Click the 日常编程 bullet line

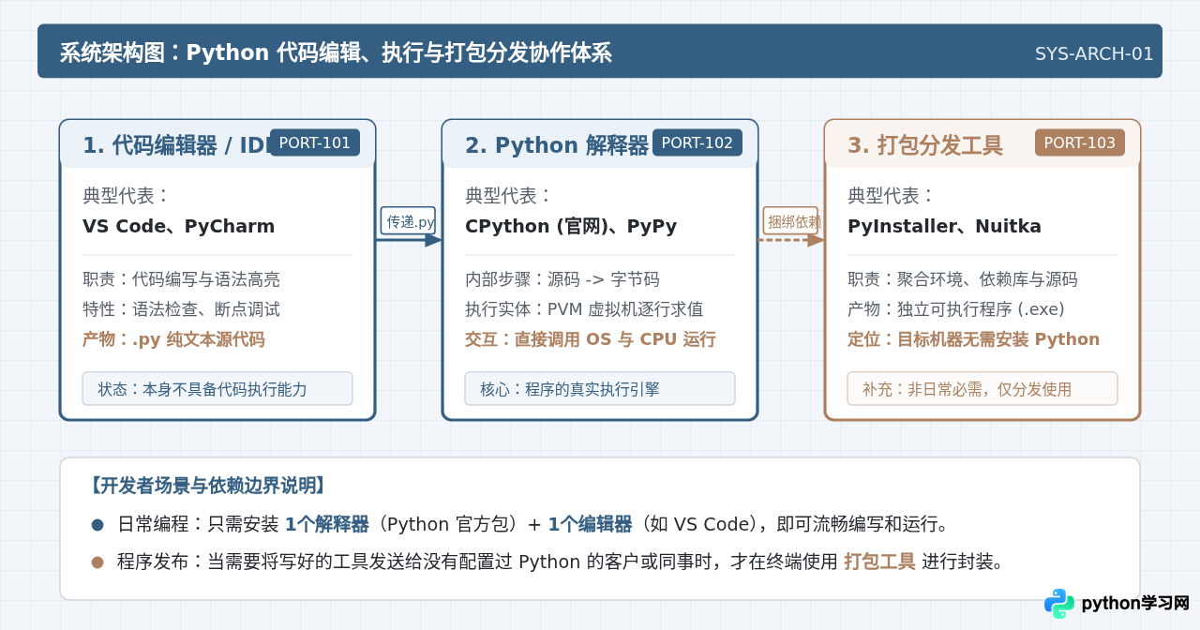521,524
